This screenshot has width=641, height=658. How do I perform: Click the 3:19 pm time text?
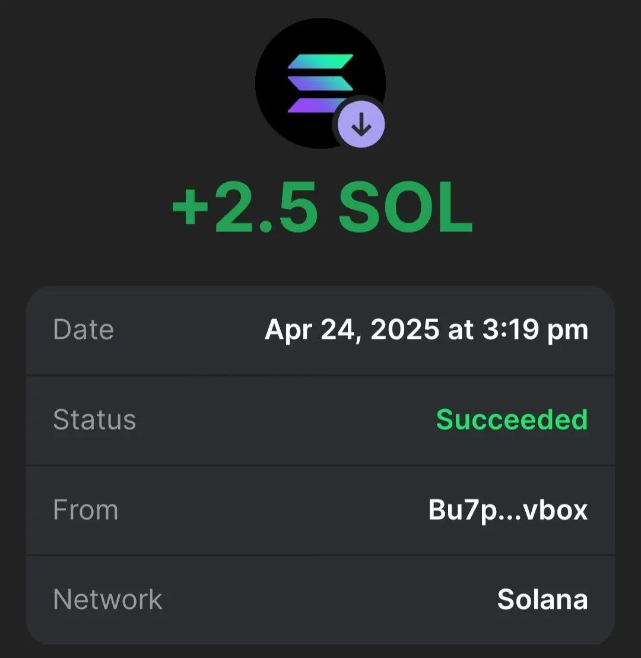pos(535,330)
